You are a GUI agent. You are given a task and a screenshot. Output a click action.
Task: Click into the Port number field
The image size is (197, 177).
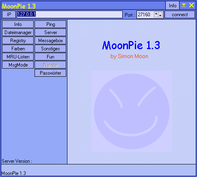coord(145,15)
